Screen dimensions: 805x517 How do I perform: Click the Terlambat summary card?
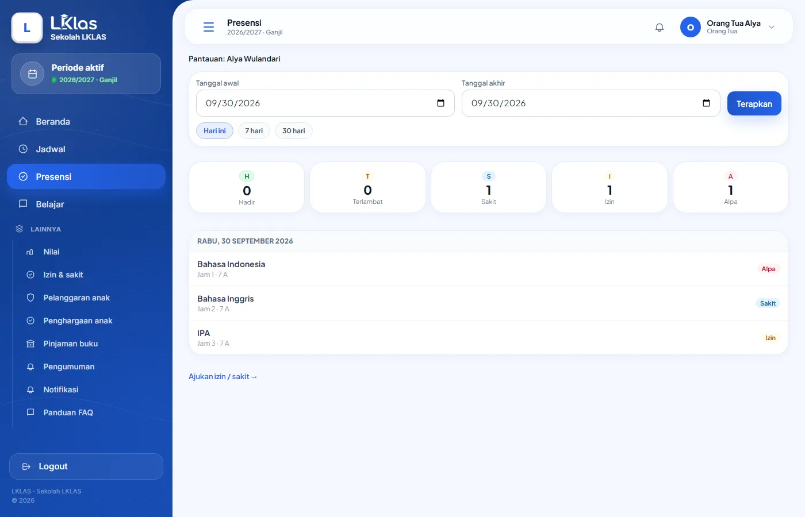pos(368,187)
